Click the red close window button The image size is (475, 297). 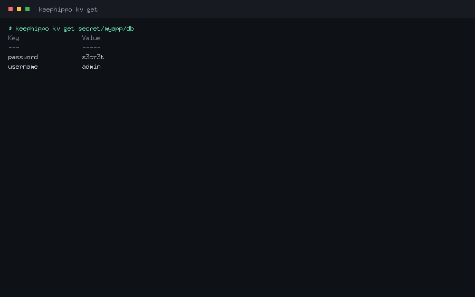11,9
